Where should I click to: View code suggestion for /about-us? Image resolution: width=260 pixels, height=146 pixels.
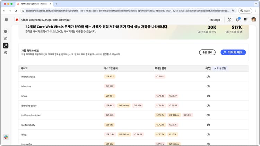click(x=208, y=86)
